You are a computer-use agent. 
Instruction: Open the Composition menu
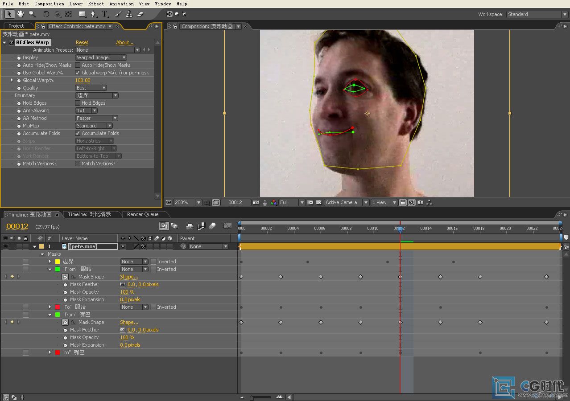pos(49,4)
